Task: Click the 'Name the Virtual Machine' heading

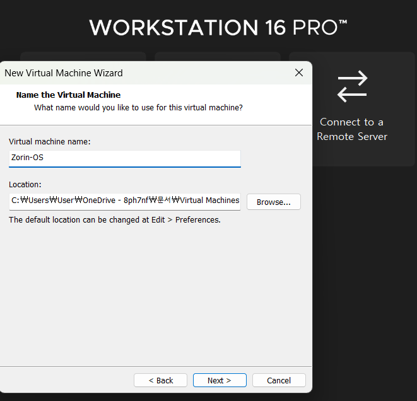Action: coord(68,95)
